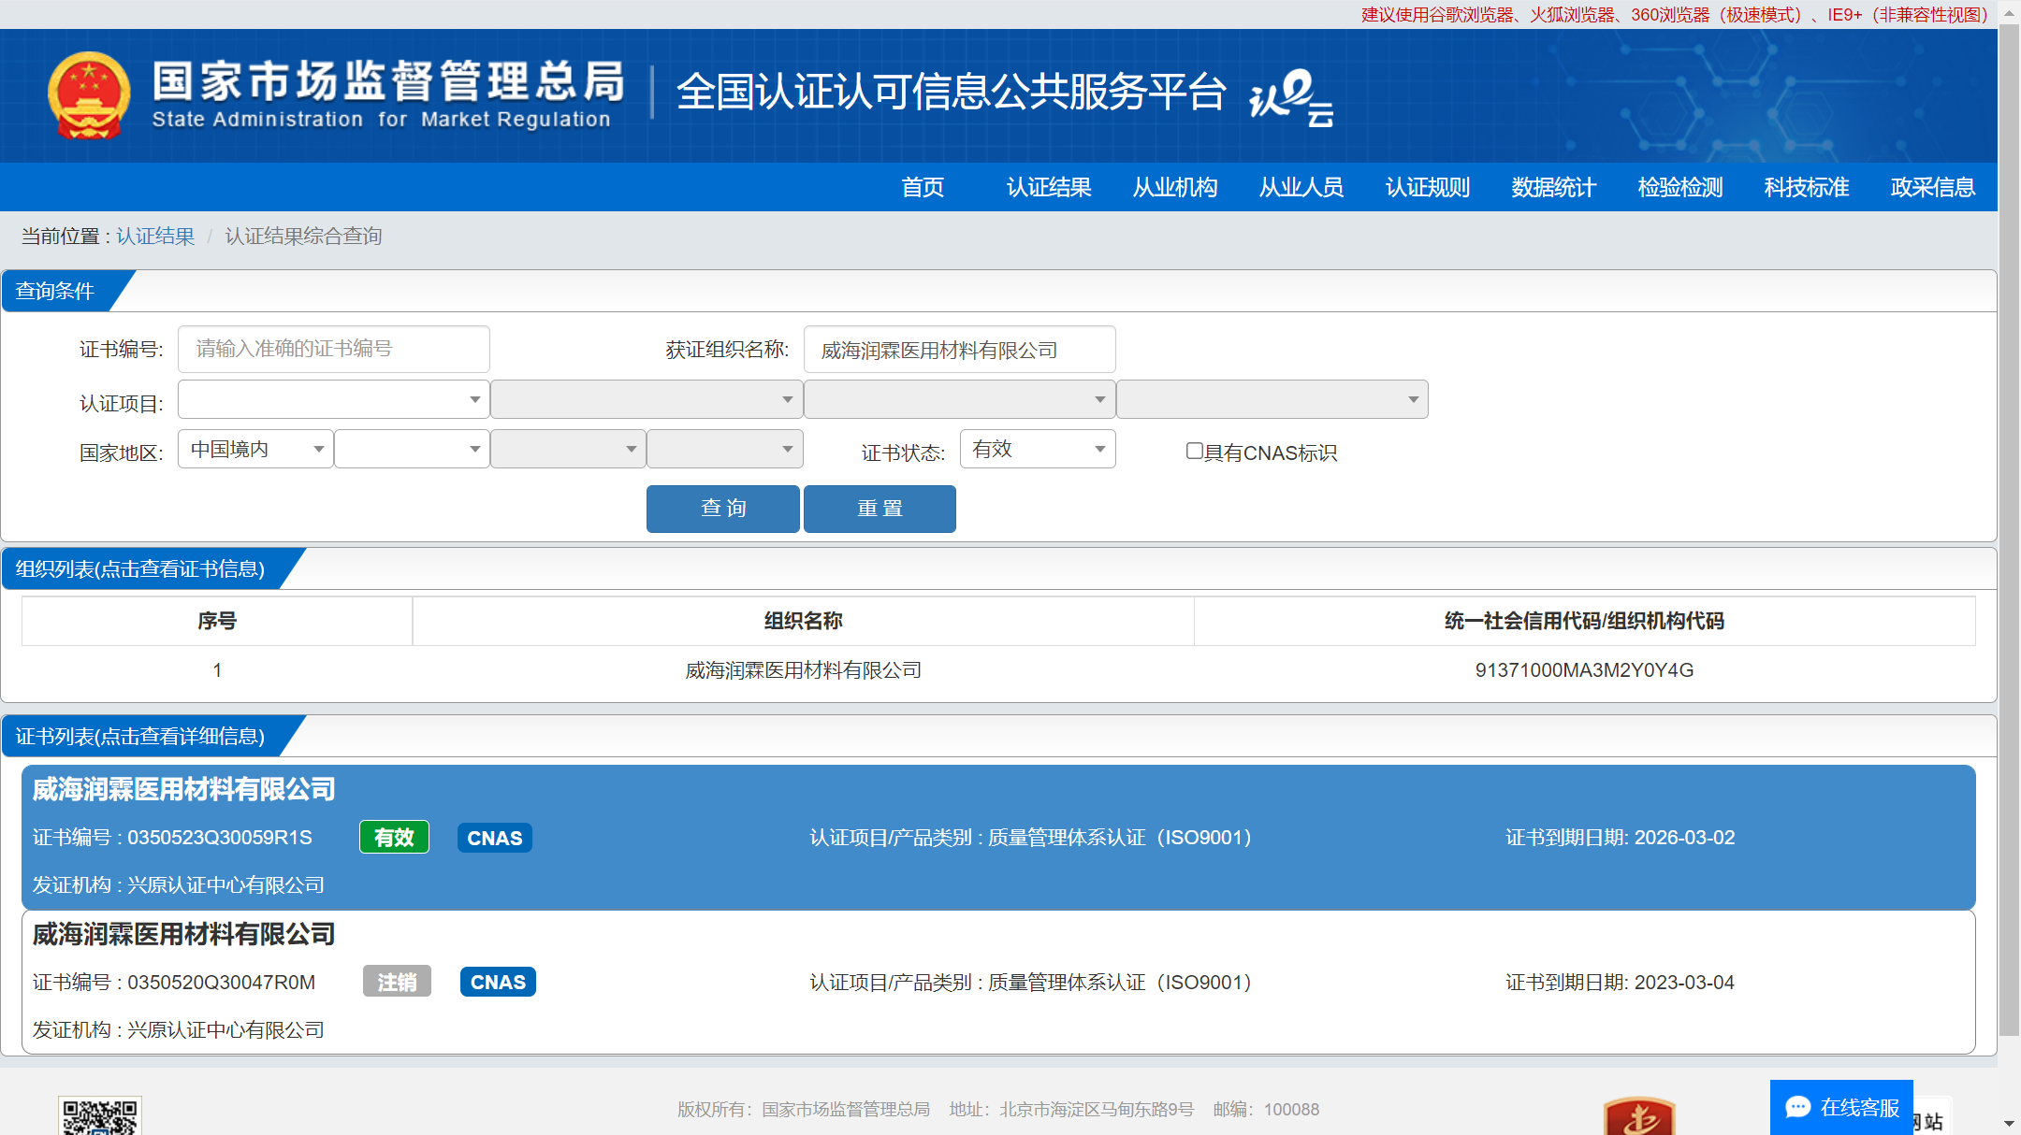Screen dimensions: 2021x1135
Task: Open the first 认证项目 dropdown
Action: tap(333, 400)
